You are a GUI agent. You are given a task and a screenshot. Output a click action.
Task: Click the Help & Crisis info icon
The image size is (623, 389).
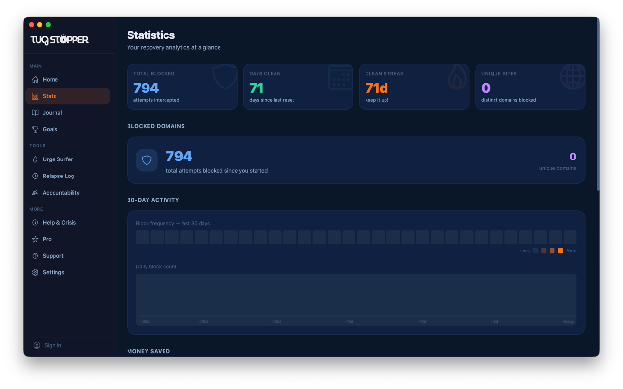[35, 223]
